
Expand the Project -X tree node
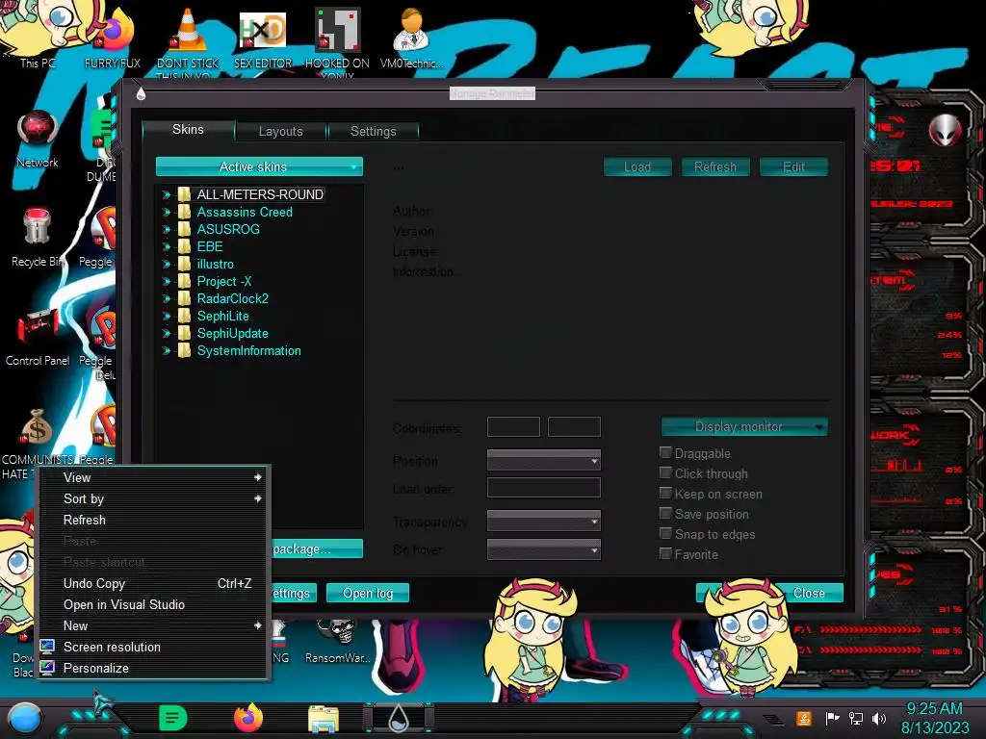coord(166,282)
